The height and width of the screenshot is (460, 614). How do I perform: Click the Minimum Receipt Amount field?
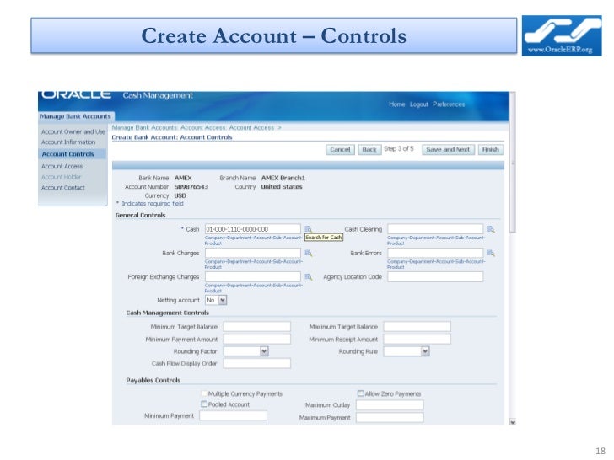click(x=417, y=340)
